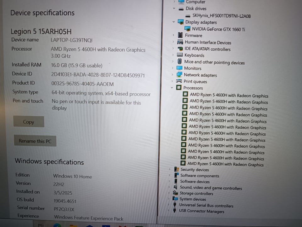This screenshot has height=227, width=302.
Task: Select the Network adapters category icon
Action: 179,74
